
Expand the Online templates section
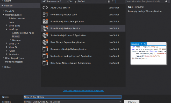[x=2, y=67]
